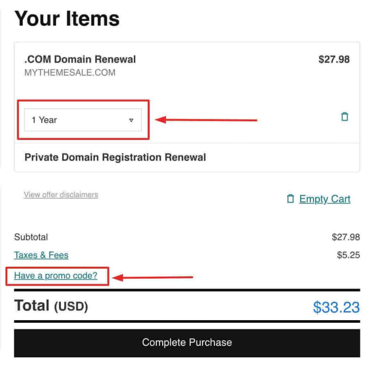Click the dropdown arrow in renewal term selector
The width and height of the screenshot is (380, 365).
click(x=131, y=120)
